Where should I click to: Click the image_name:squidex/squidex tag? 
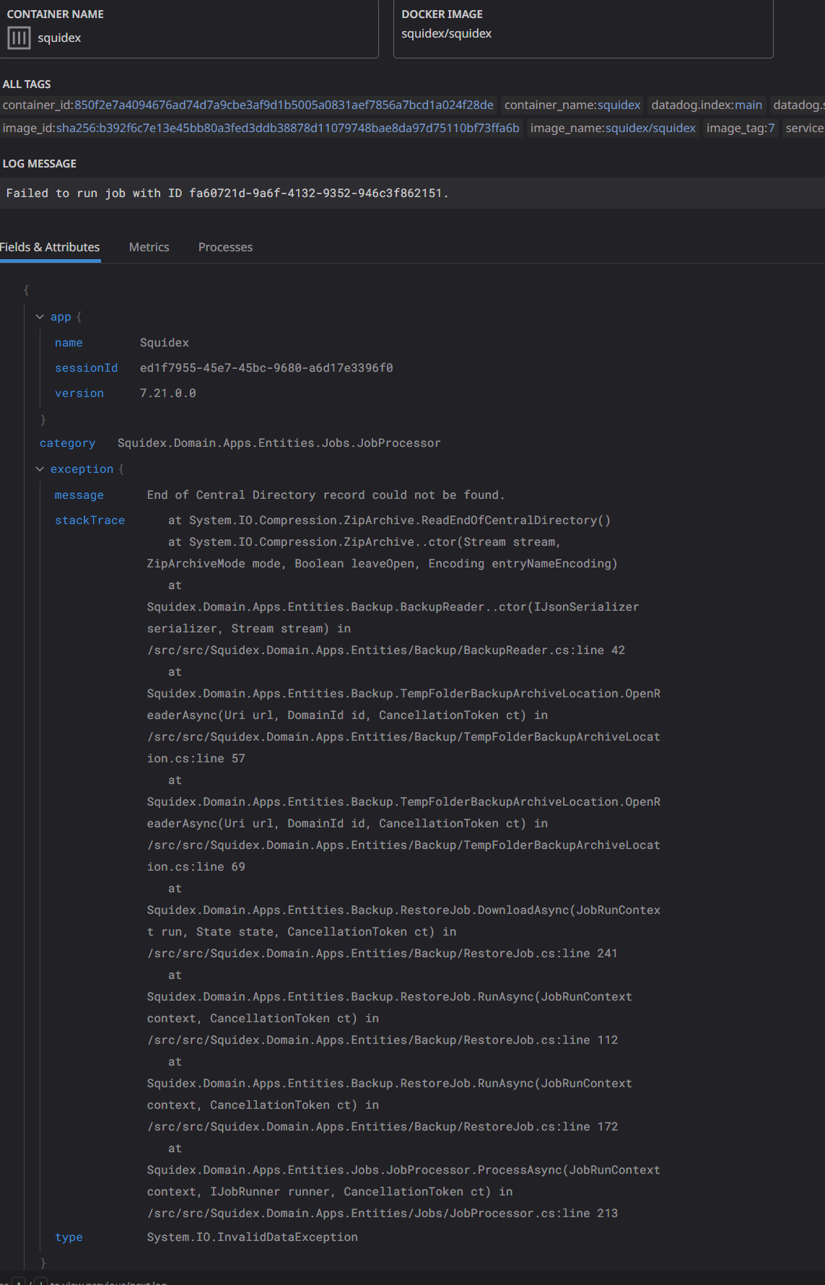[613, 128]
